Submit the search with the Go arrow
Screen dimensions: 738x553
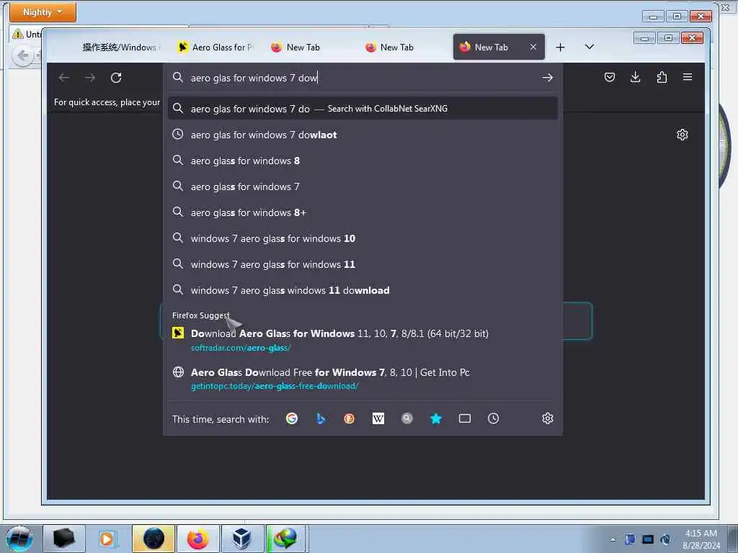pyautogui.click(x=548, y=78)
